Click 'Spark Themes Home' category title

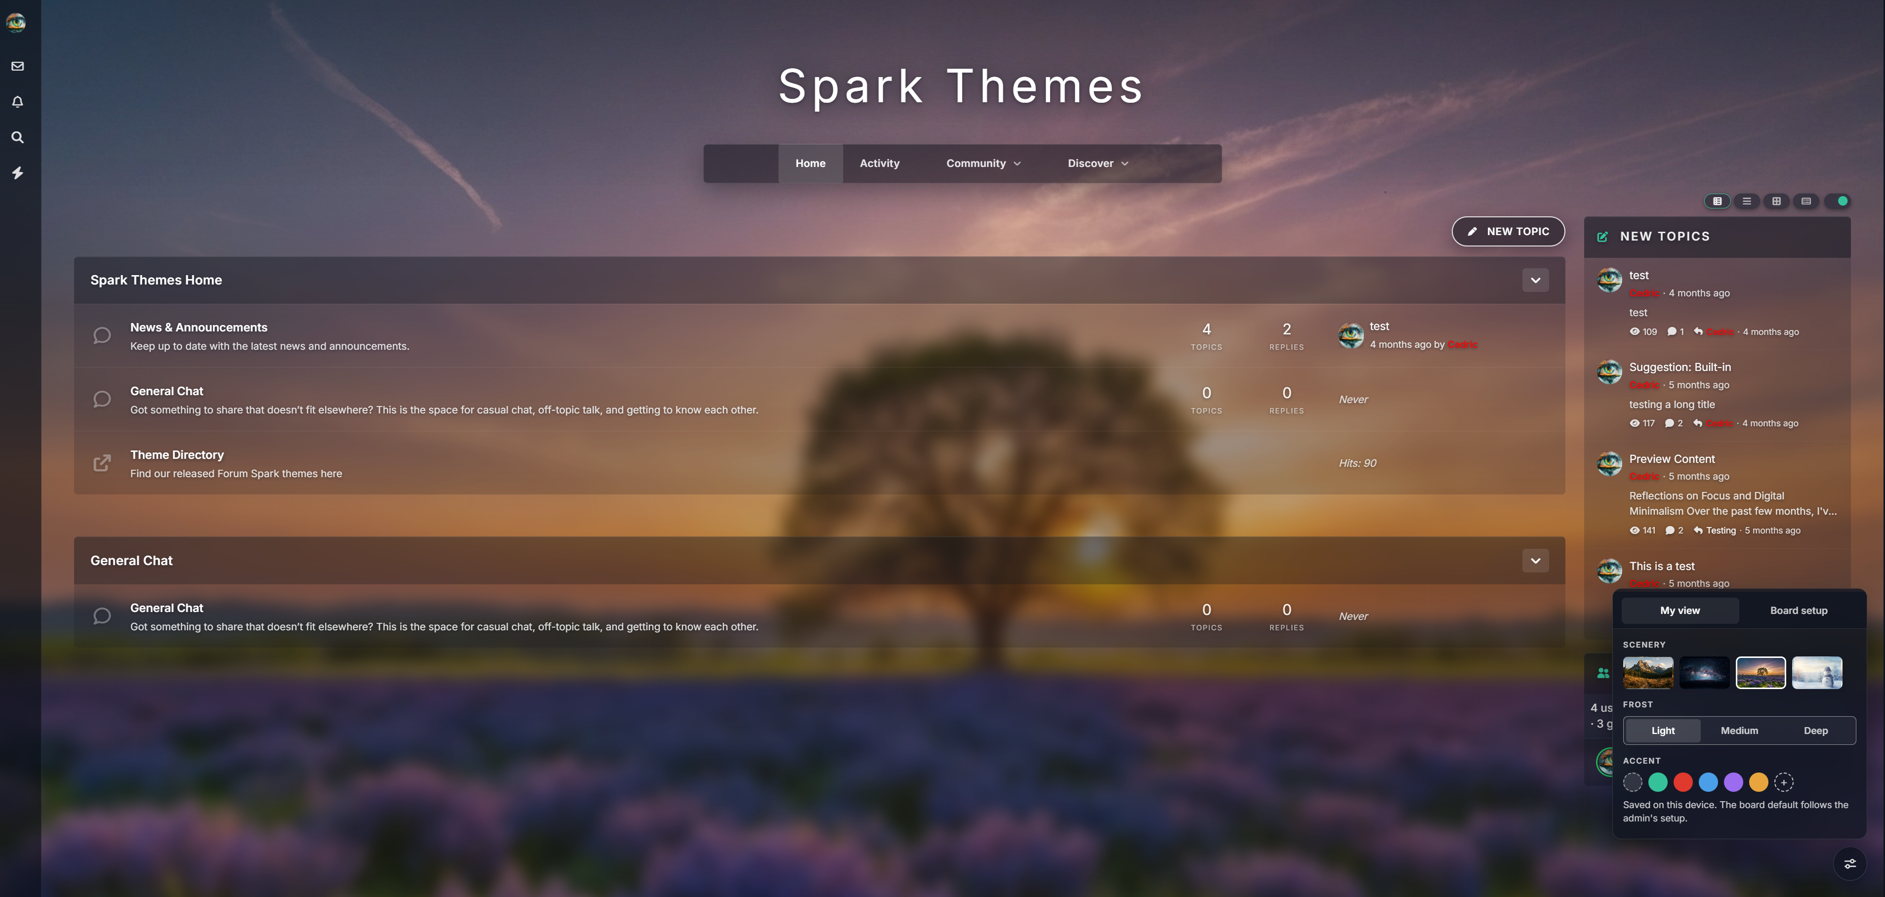(x=156, y=280)
